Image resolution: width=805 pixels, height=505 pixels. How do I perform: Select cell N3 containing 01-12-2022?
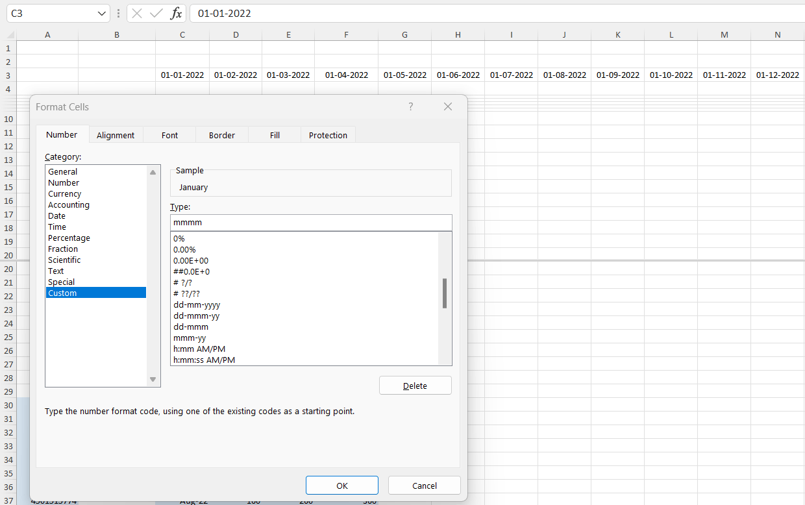778,75
